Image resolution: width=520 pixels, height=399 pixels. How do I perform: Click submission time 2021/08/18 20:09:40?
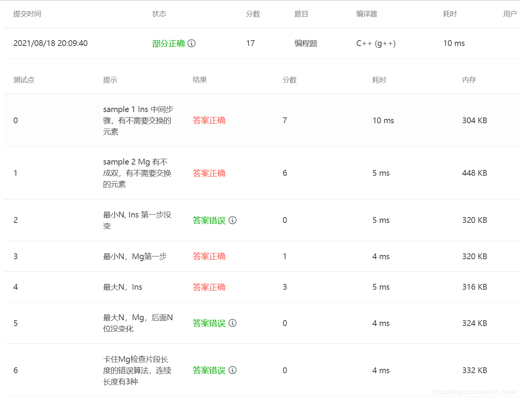pos(51,43)
